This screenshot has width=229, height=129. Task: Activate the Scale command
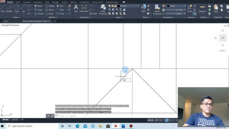49,14
